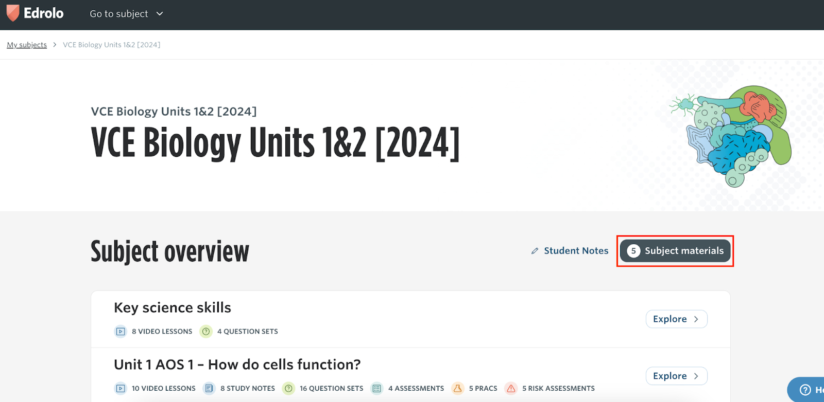Click question sets icon in Unit 1 AOS 1
Image resolution: width=824 pixels, height=402 pixels.
coord(288,389)
